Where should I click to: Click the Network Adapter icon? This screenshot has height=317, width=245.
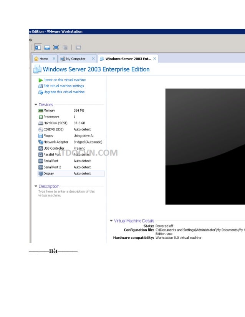point(41,142)
